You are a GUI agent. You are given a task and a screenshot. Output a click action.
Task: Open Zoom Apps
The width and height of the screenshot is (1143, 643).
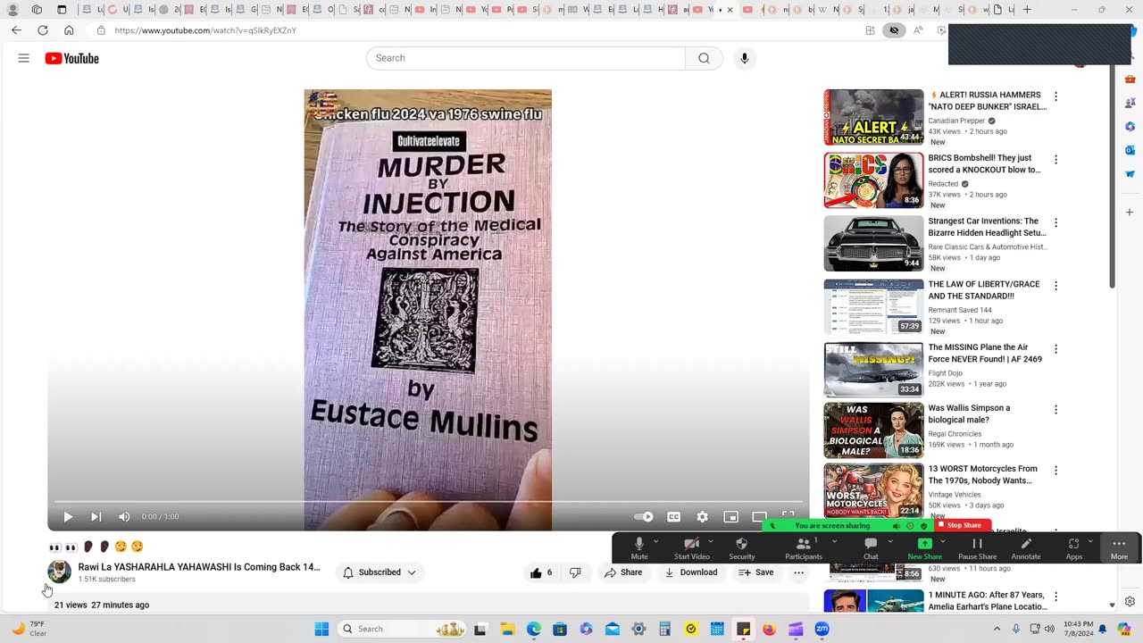click(1073, 547)
